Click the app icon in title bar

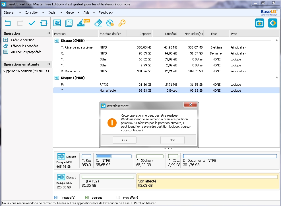pos(4,4)
